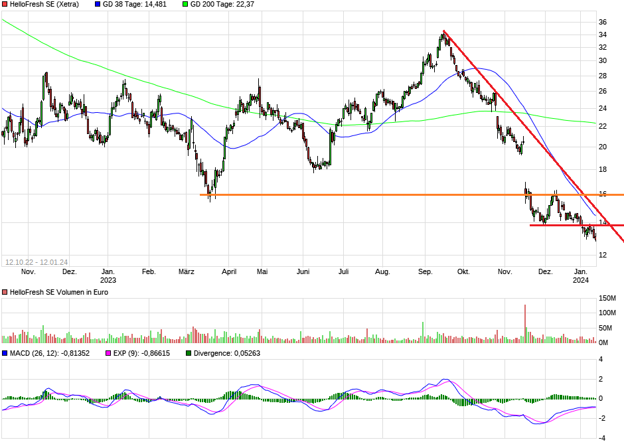Click the green GD 200 Tage legend swatch

point(185,5)
